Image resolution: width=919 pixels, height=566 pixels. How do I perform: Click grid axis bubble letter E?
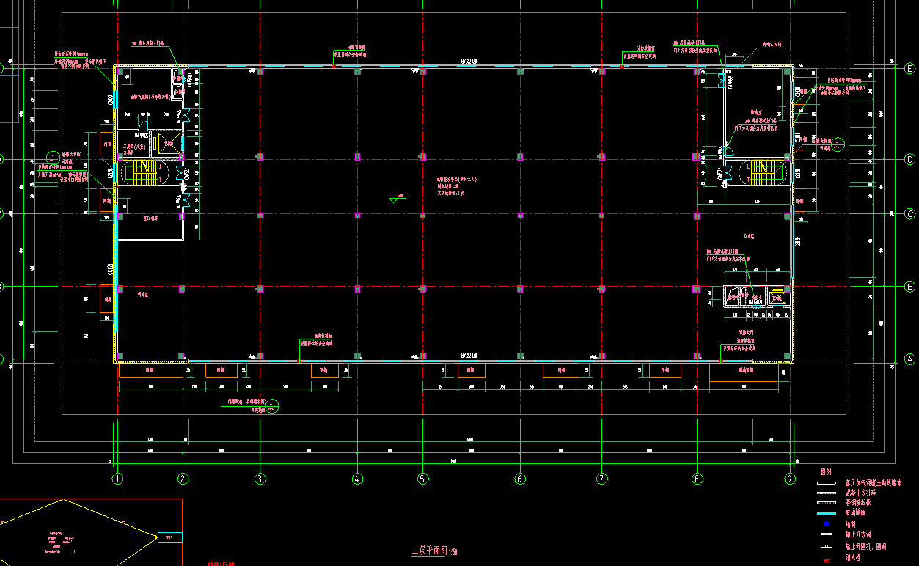(910, 68)
